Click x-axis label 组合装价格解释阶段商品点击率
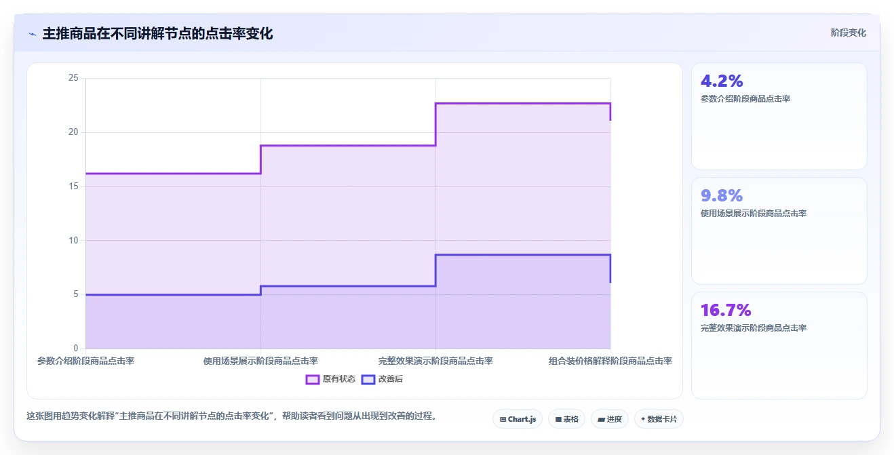Screen dimensions: 894x455 610,361
